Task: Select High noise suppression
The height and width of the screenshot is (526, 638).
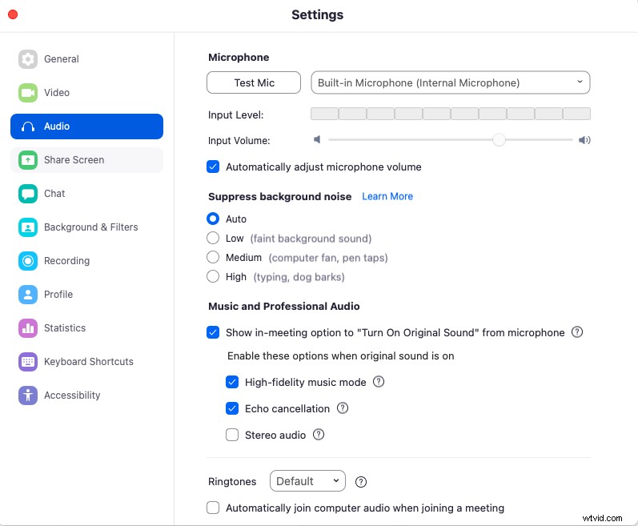Action: 213,277
